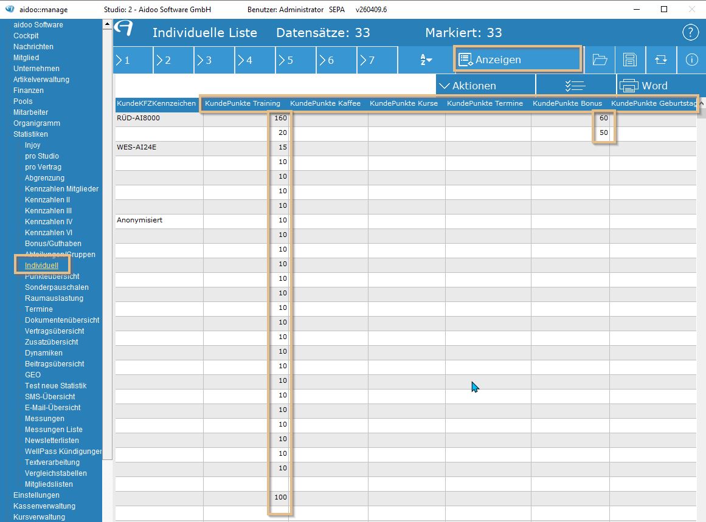The image size is (706, 522).
Task: Click KundePunkte Training column header
Action: pos(243,103)
